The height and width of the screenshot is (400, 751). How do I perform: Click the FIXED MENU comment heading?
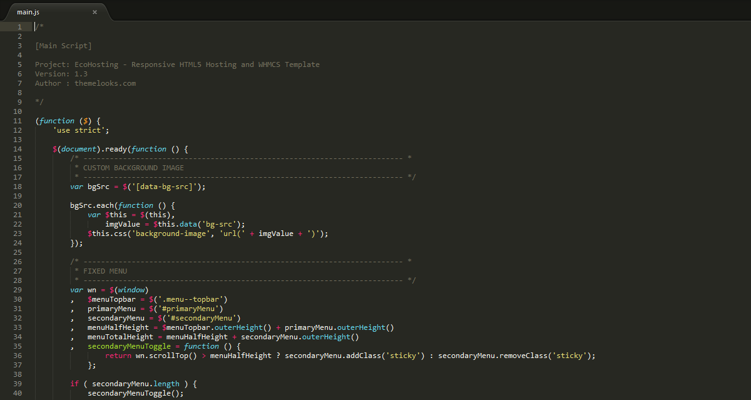tap(105, 271)
